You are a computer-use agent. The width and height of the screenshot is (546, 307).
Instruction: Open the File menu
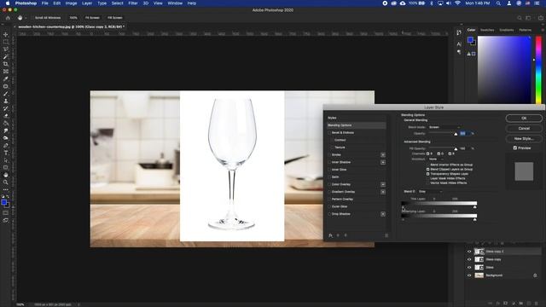pos(45,3)
